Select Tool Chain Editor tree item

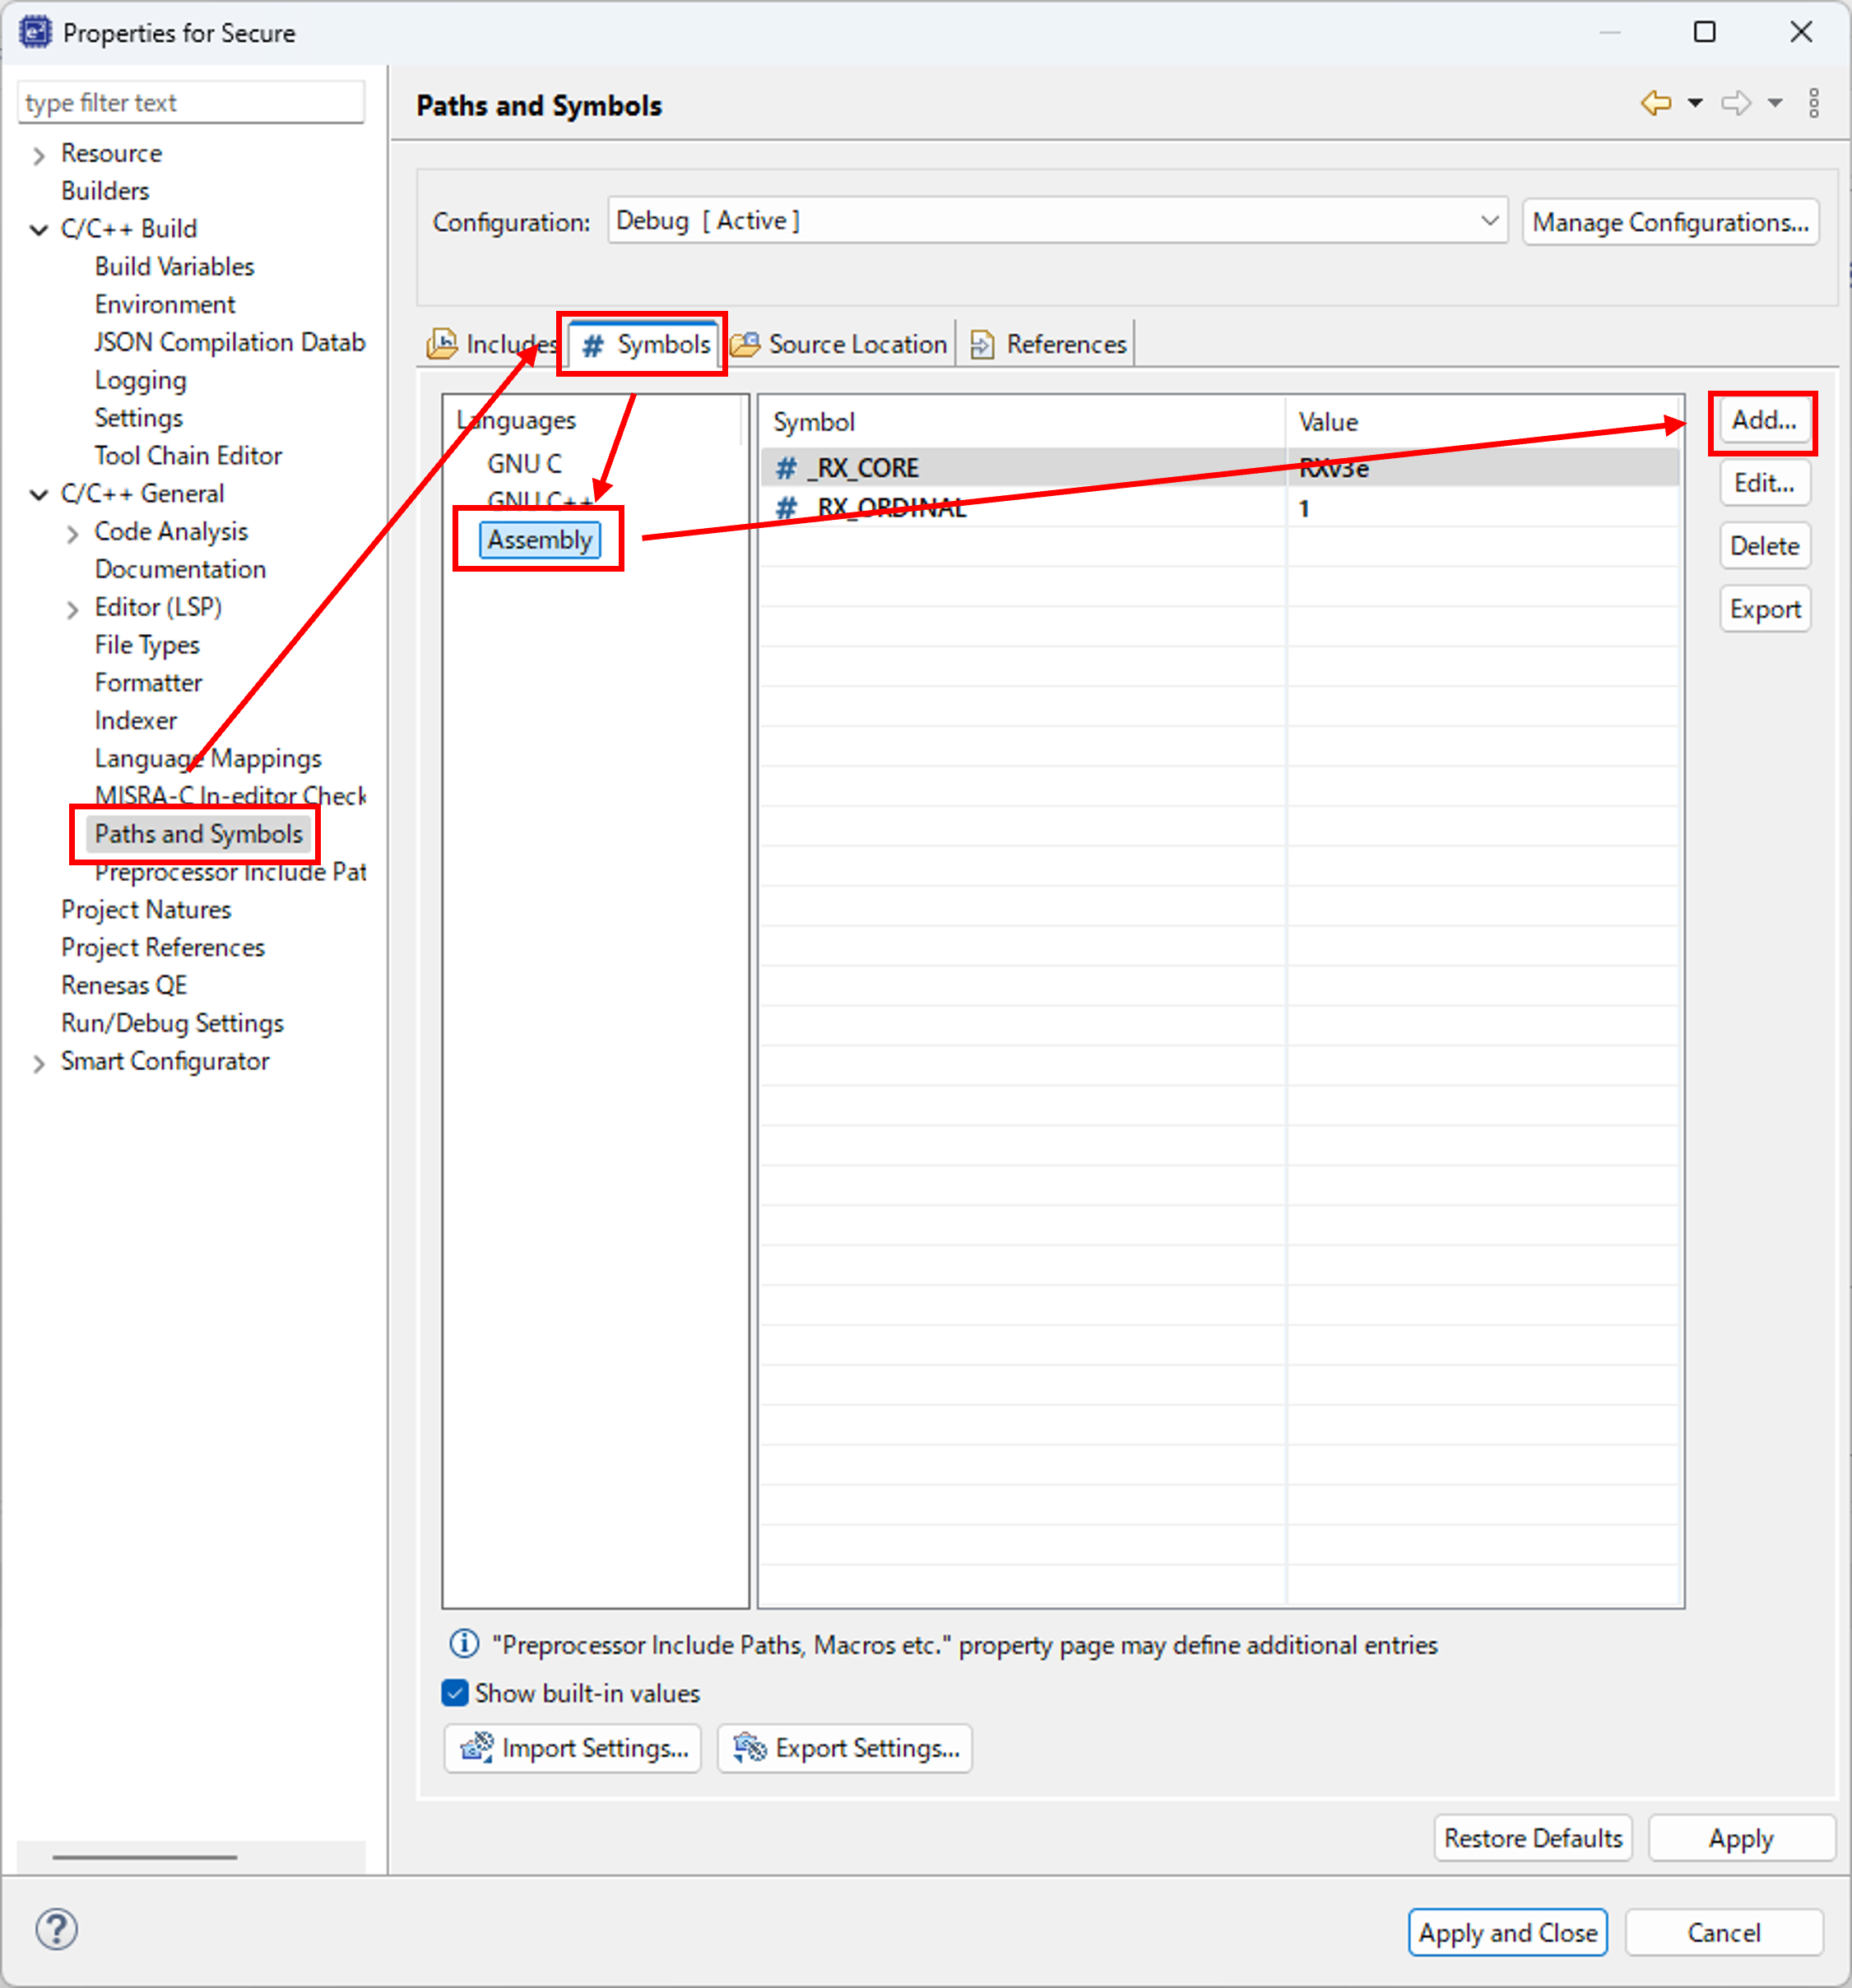188,456
